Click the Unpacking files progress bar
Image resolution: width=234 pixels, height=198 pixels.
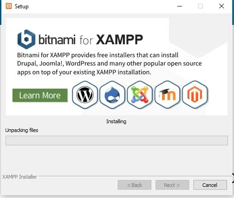117,140
